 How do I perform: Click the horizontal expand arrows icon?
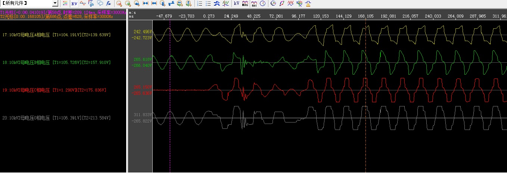[x=154, y=3]
